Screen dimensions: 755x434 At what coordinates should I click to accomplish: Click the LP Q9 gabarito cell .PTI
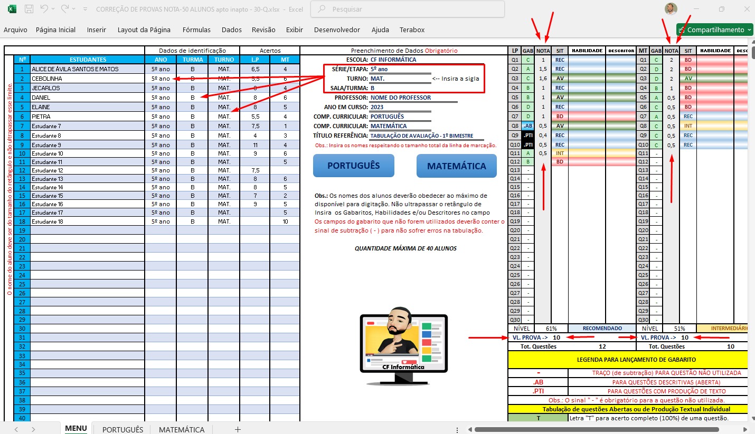click(528, 136)
